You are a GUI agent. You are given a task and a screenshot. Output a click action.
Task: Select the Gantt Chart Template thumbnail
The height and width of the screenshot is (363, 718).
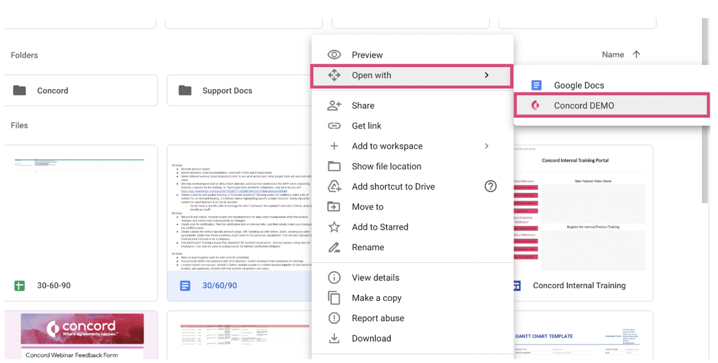583,335
